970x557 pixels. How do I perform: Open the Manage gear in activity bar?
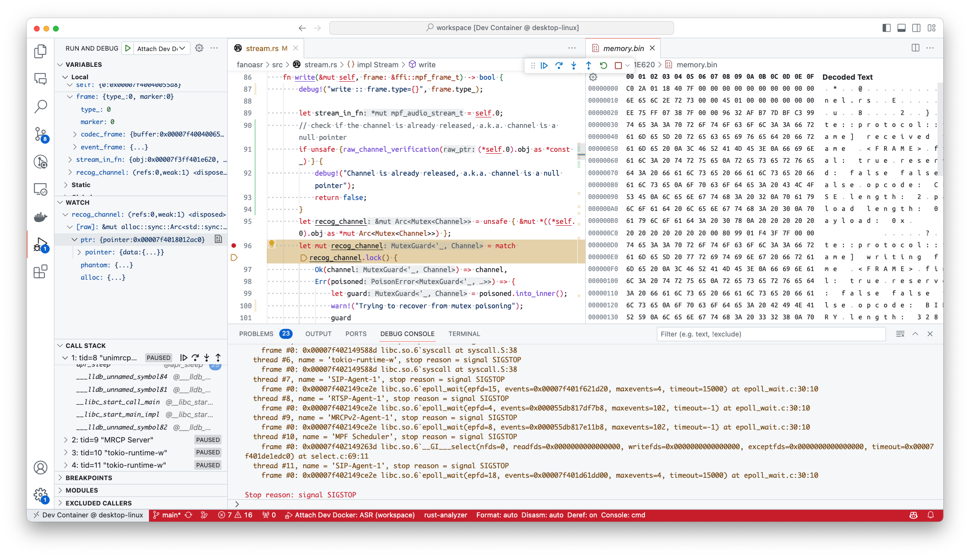coord(41,495)
